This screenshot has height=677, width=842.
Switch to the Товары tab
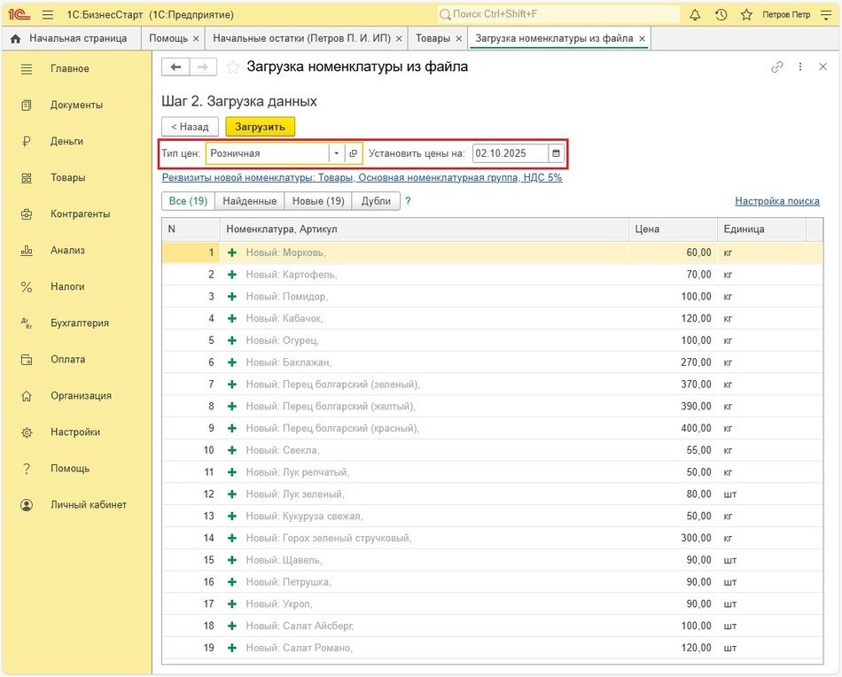coord(433,39)
